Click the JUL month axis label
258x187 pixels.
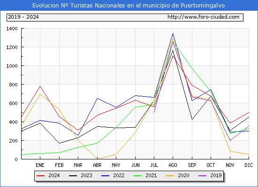point(154,165)
